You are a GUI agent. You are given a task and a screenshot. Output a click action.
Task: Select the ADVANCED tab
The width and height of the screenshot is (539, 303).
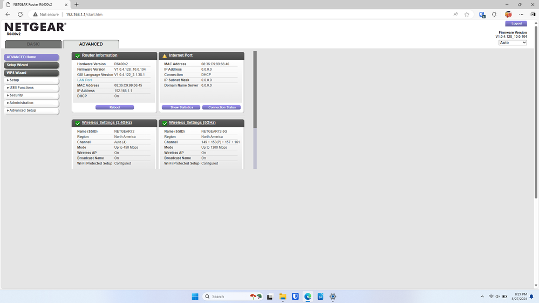[91, 44]
